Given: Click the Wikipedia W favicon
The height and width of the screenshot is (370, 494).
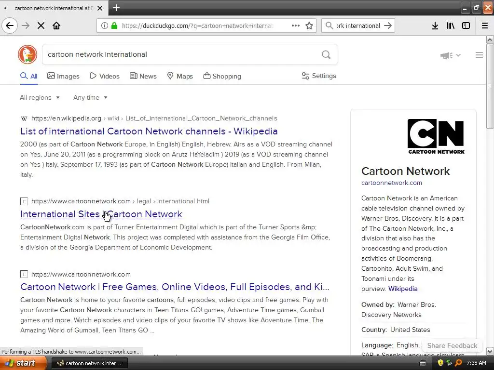Looking at the screenshot, I should [24, 119].
